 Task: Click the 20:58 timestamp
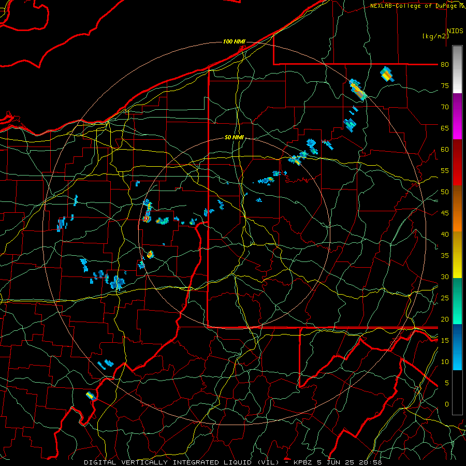[371, 462]
